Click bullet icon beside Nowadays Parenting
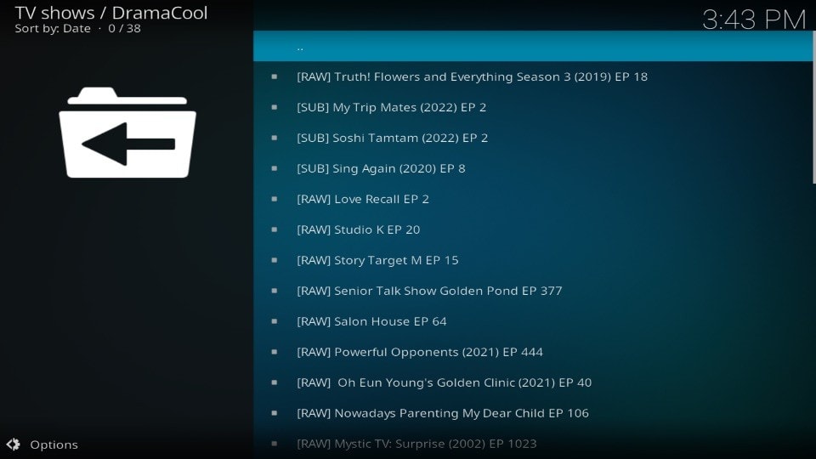816x459 pixels. pos(275,413)
